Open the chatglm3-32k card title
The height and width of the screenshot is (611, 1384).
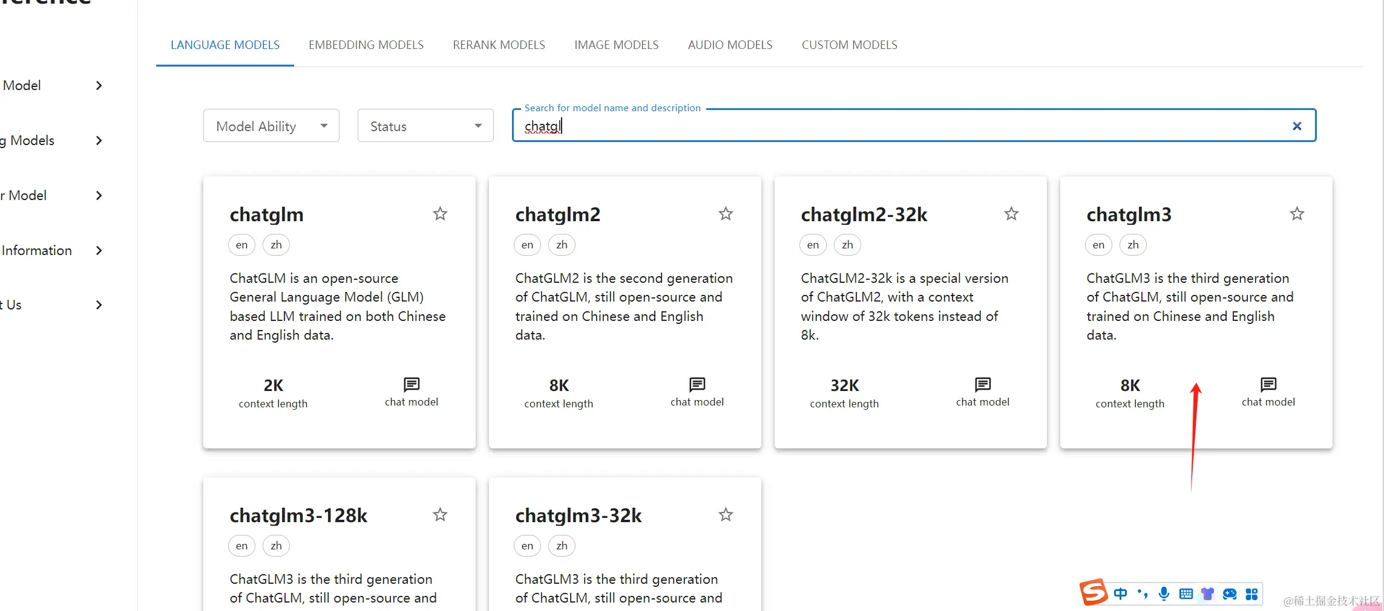(x=579, y=516)
